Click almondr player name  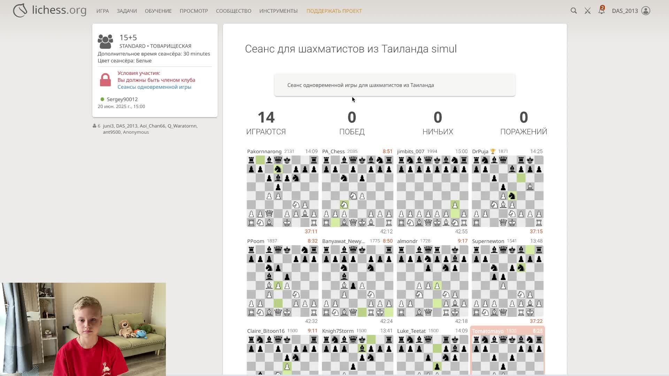(407, 241)
